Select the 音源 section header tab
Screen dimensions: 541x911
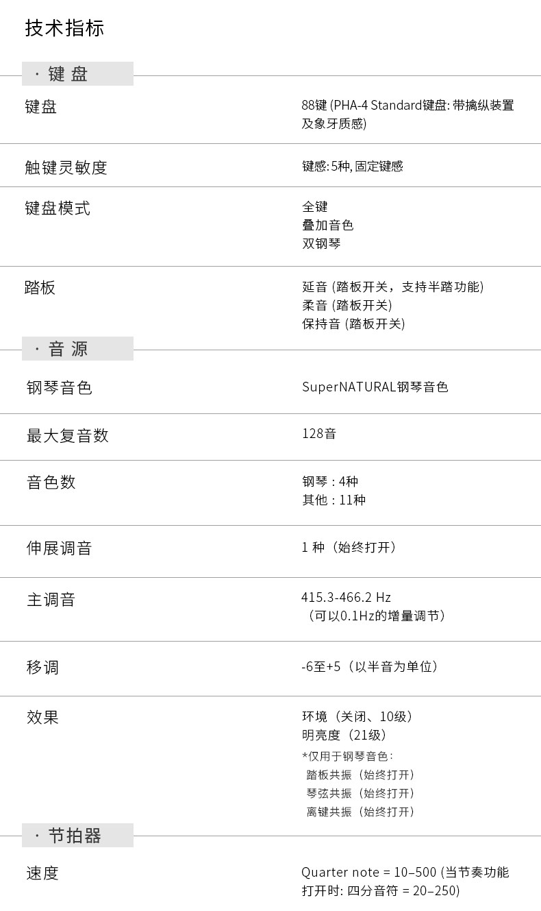pos(77,349)
